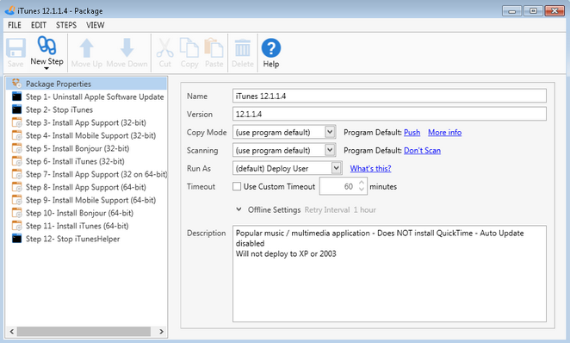Click the install icon of Step 9 Mobile Support (64-bit)

click(16, 200)
